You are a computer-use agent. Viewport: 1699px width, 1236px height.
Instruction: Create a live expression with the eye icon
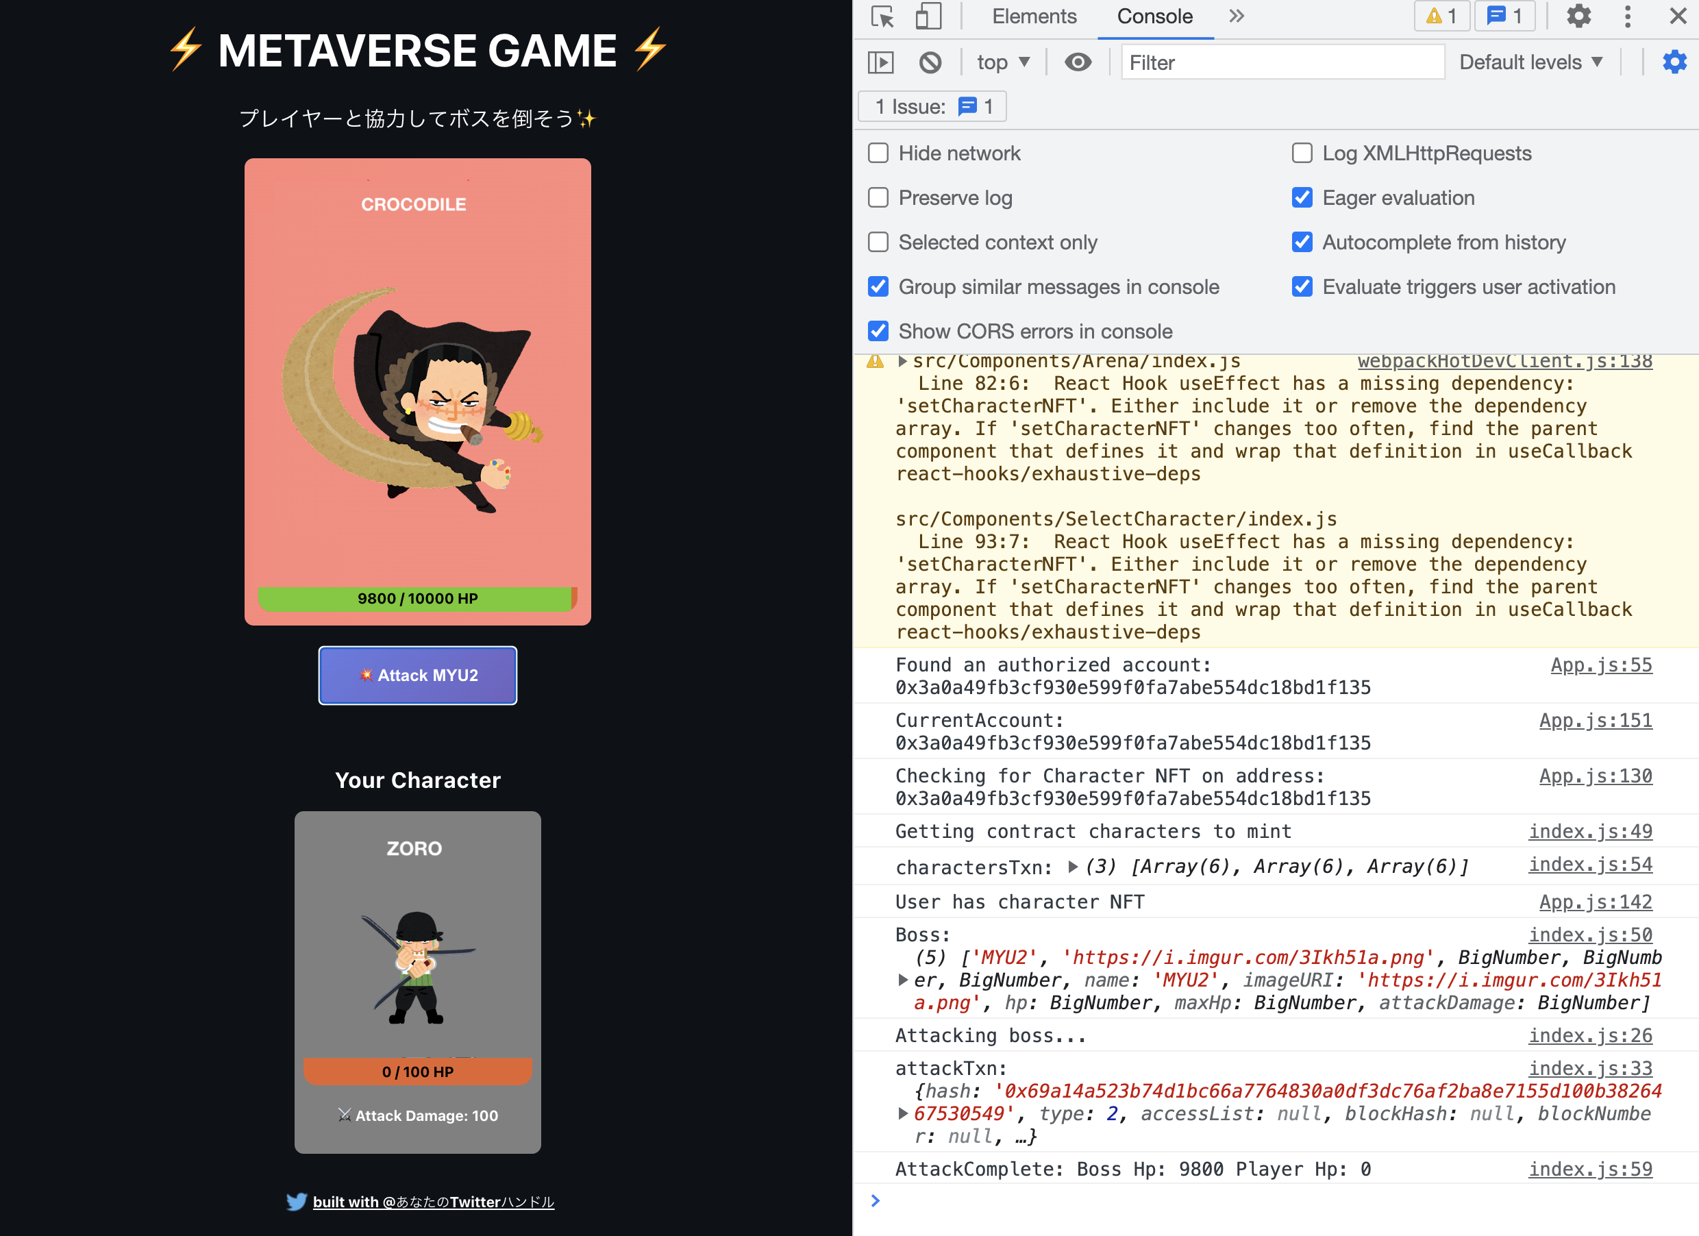coord(1078,62)
